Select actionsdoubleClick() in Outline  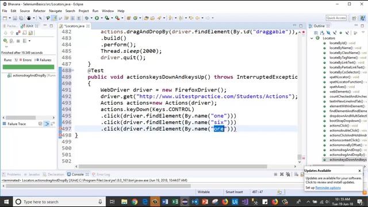[344, 131]
